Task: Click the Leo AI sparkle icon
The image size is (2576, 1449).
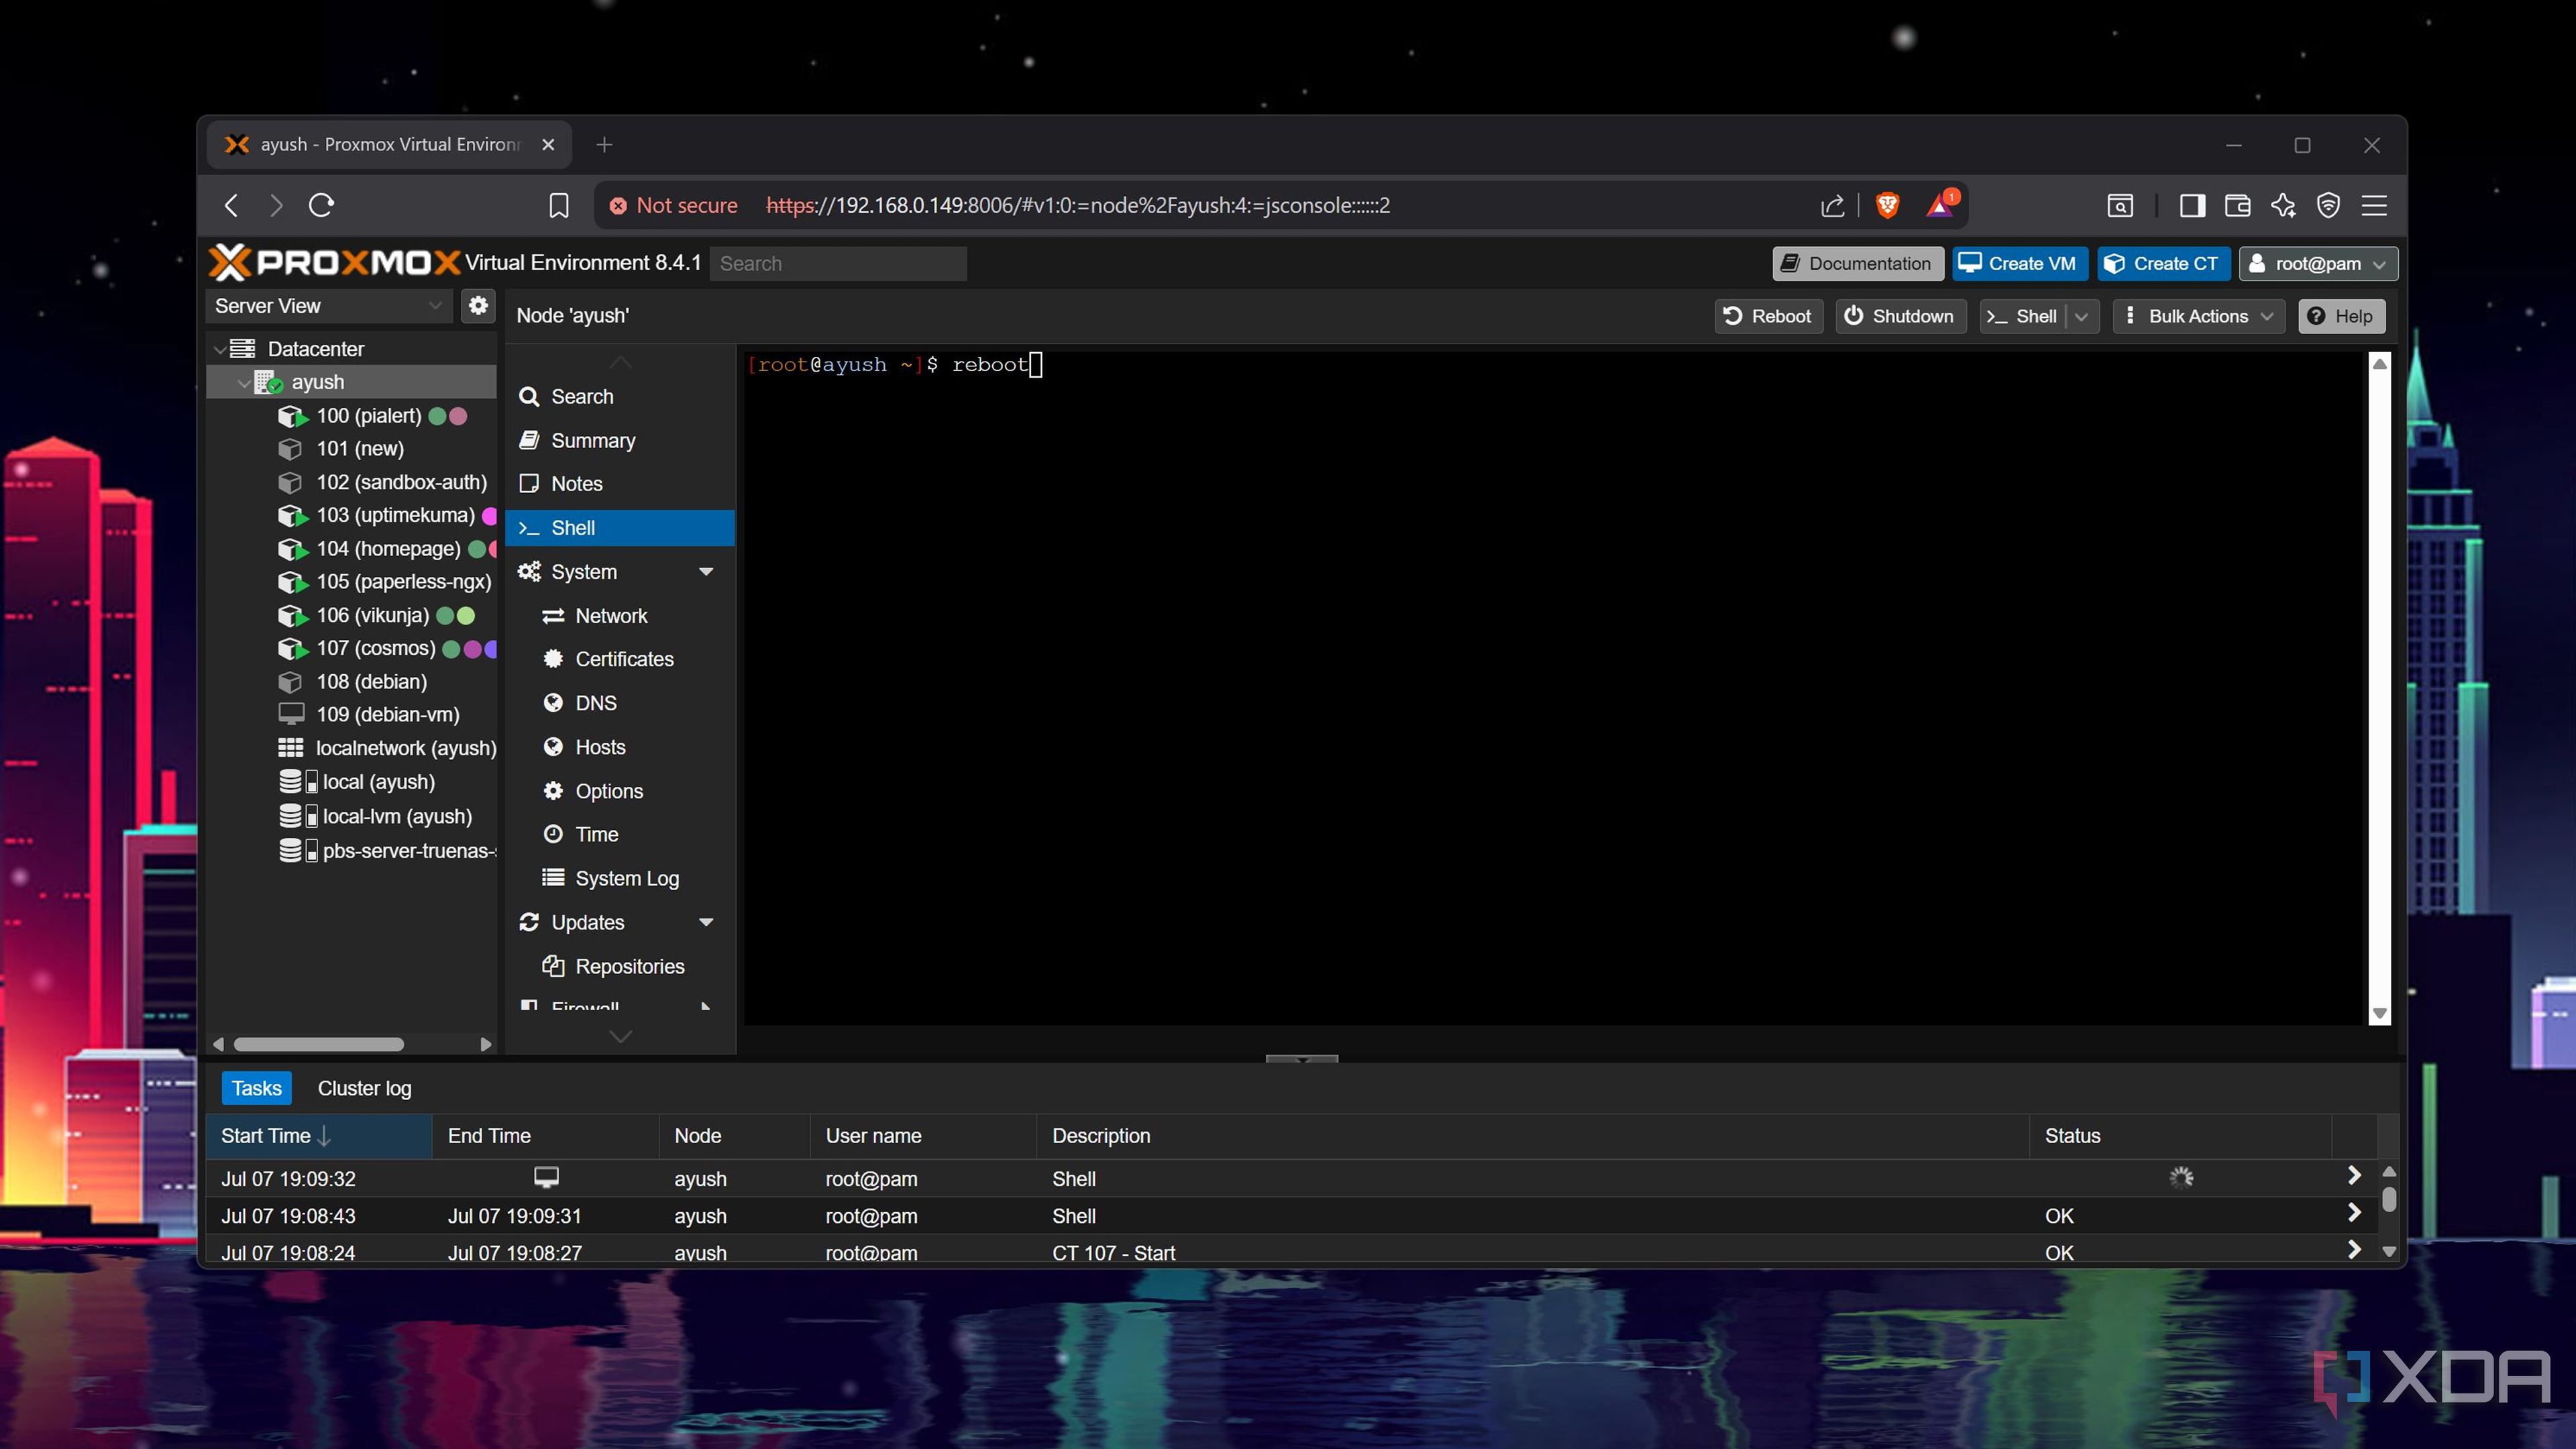Action: (2283, 205)
